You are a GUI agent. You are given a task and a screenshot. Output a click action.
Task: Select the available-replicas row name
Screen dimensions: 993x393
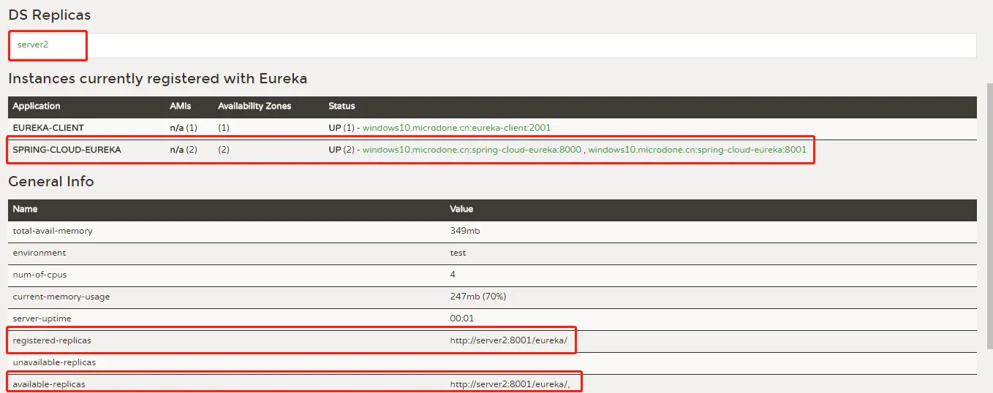49,384
